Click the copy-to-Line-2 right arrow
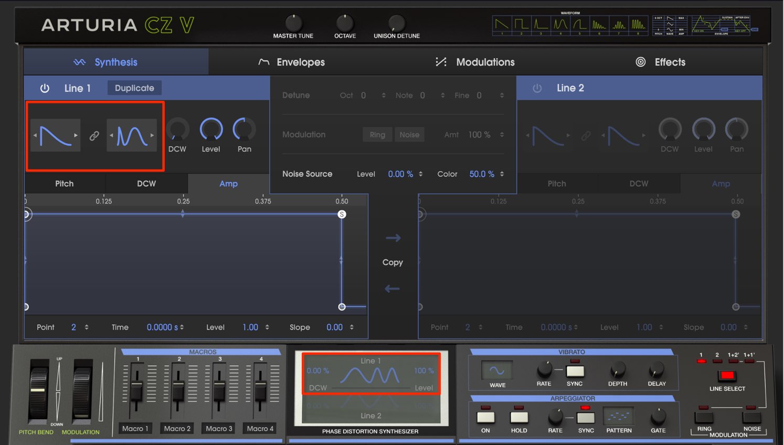The width and height of the screenshot is (784, 445). (393, 238)
